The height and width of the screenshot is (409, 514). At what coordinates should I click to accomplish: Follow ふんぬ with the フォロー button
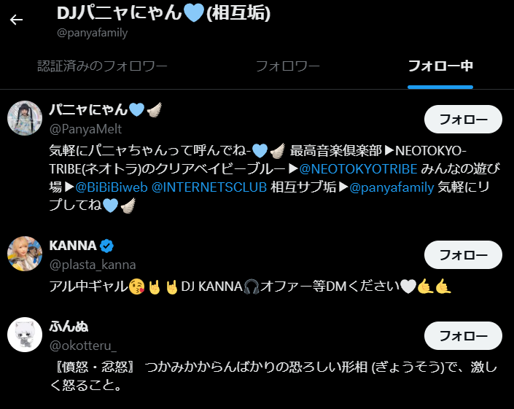[x=463, y=336]
